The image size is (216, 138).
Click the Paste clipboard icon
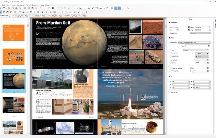[33, 8]
